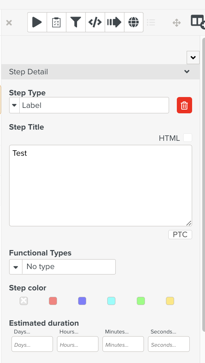Open the Step Type dropdown
Viewport: 205px width, 363px height.
point(14,105)
